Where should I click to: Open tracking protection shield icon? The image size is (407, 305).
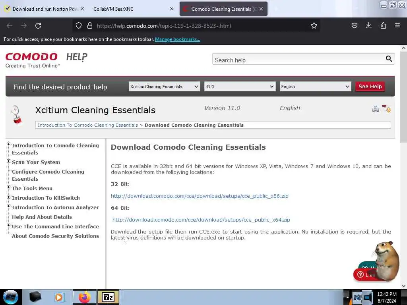pos(79,26)
